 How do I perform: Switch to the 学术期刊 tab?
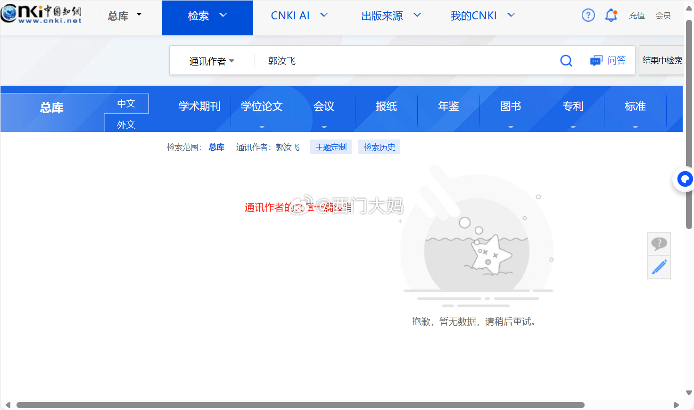pyautogui.click(x=199, y=107)
